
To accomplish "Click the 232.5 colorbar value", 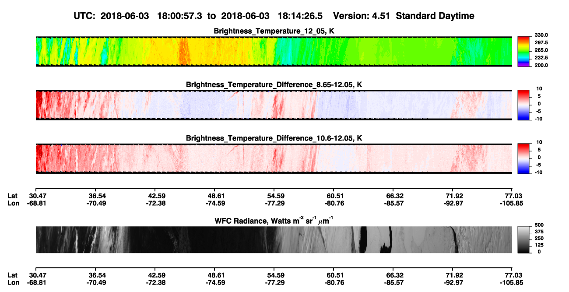I will tap(541, 58).
